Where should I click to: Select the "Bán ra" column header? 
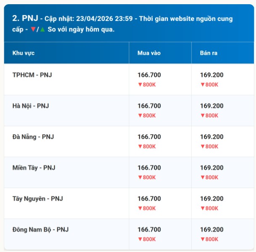click(x=208, y=53)
